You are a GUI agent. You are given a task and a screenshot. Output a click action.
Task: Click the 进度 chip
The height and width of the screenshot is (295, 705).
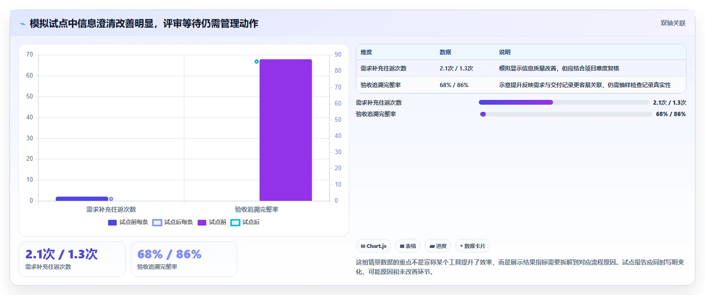click(x=438, y=246)
